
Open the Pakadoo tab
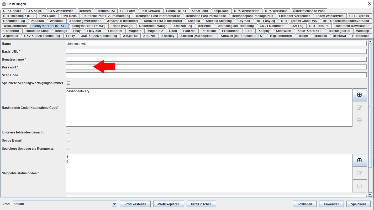point(37,21)
